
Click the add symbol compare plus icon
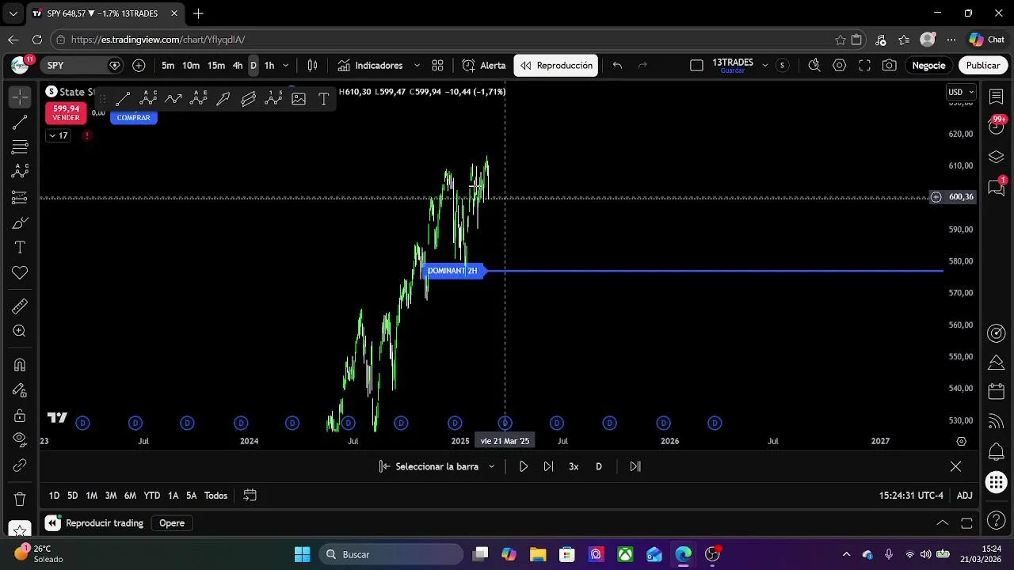click(139, 66)
